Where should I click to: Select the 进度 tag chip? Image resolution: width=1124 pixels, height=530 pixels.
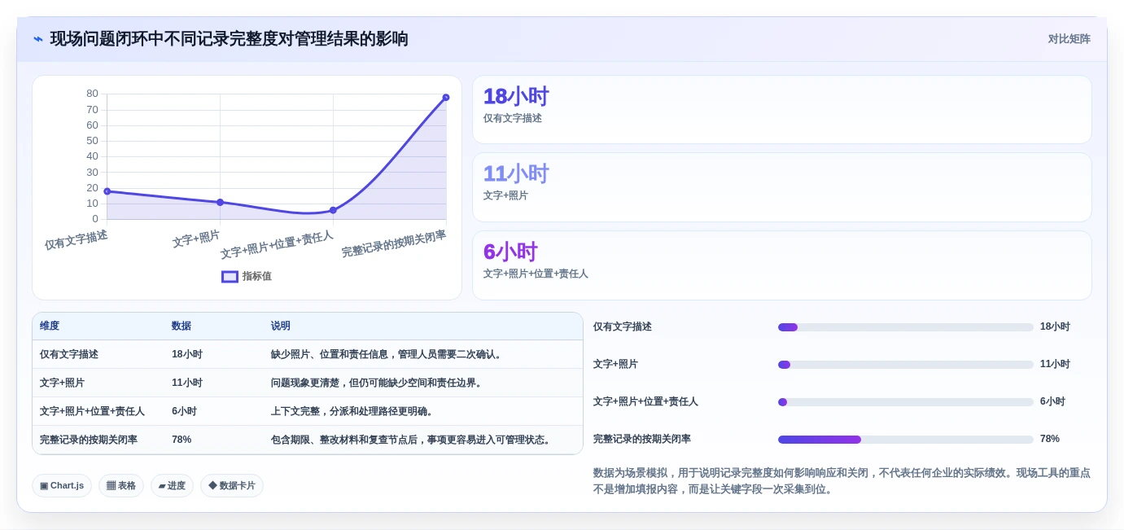pyautogui.click(x=172, y=486)
